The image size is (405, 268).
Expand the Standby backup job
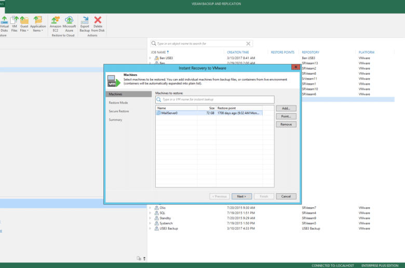[x=150, y=218]
